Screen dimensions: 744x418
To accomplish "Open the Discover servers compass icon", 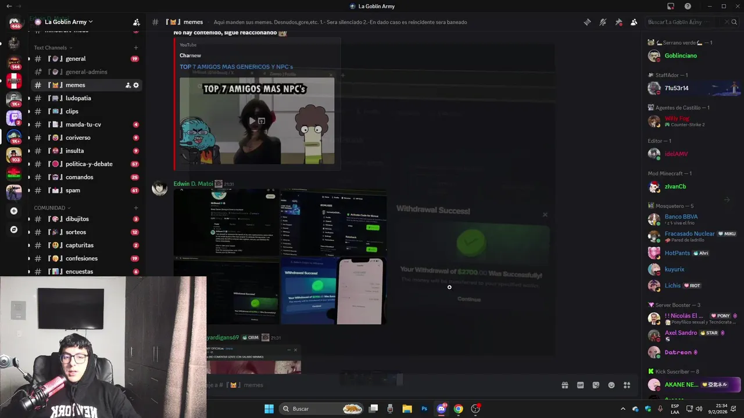I will click(x=14, y=229).
